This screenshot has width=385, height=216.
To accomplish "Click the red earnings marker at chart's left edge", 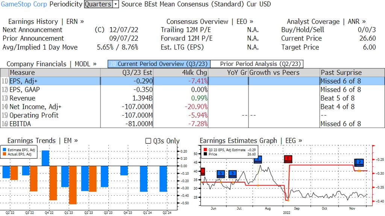I will [203, 172].
